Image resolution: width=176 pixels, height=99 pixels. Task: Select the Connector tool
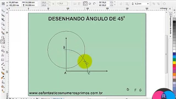tap(3, 68)
